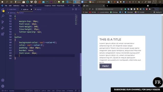This screenshot has height=92, width=163.
Task: Click the feedback icon in status bar
Action: 76,91
